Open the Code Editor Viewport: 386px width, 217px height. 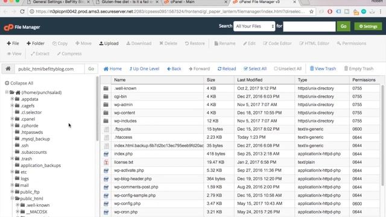click(277, 43)
